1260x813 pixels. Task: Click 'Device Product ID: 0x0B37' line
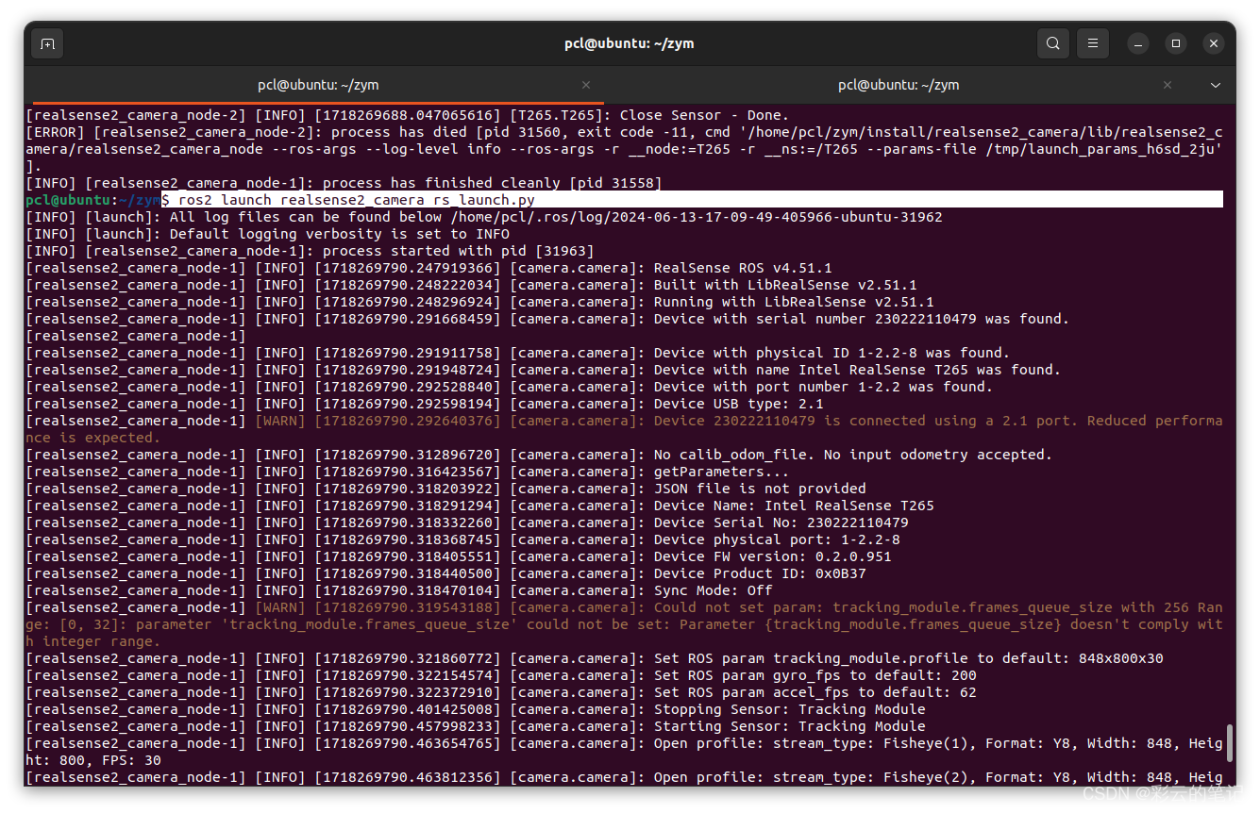pos(445,573)
